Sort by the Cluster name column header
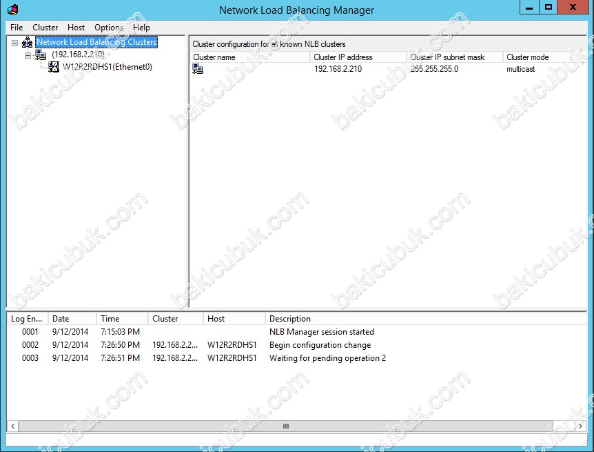This screenshot has width=594, height=452. coord(250,57)
